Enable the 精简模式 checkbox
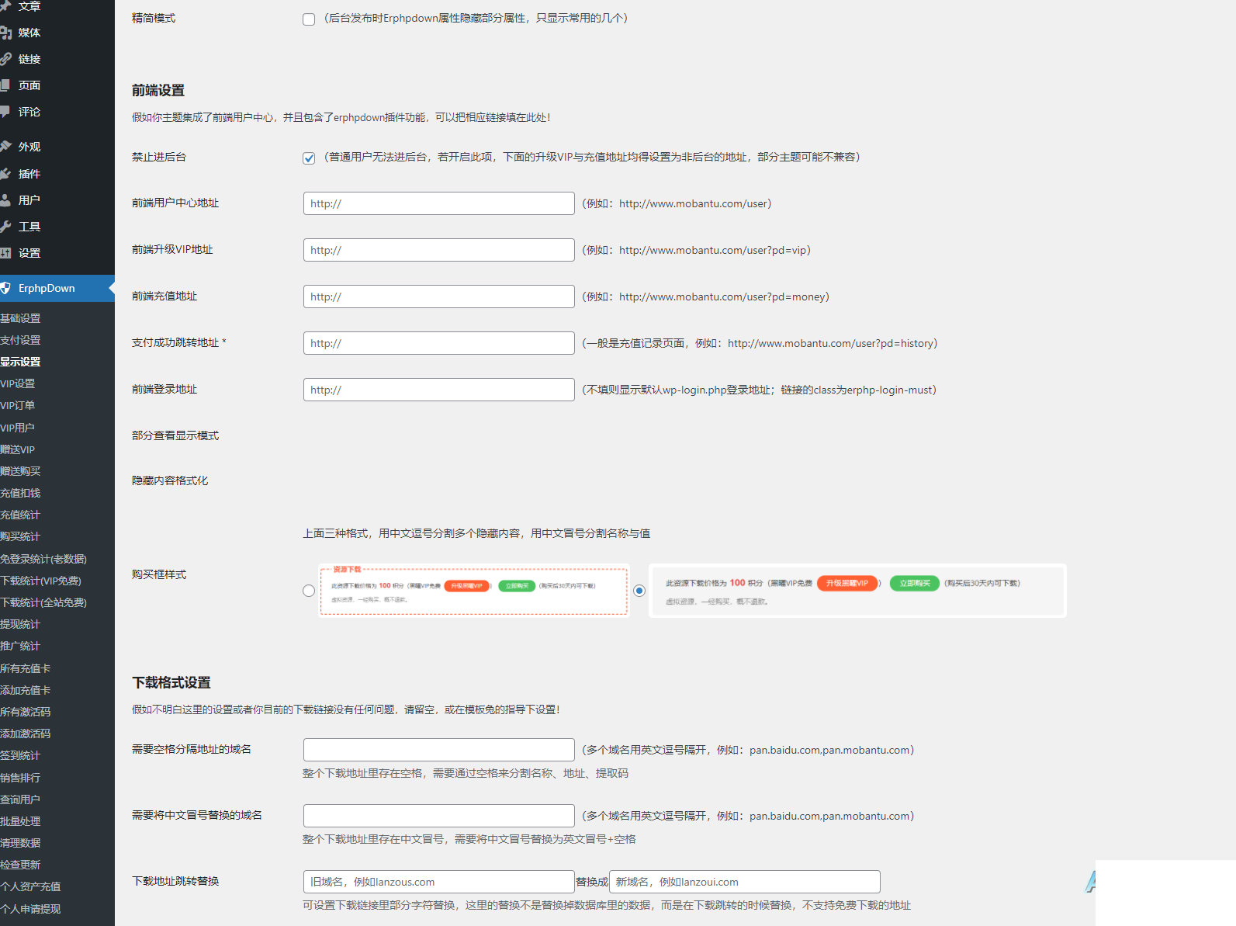 pos(309,19)
